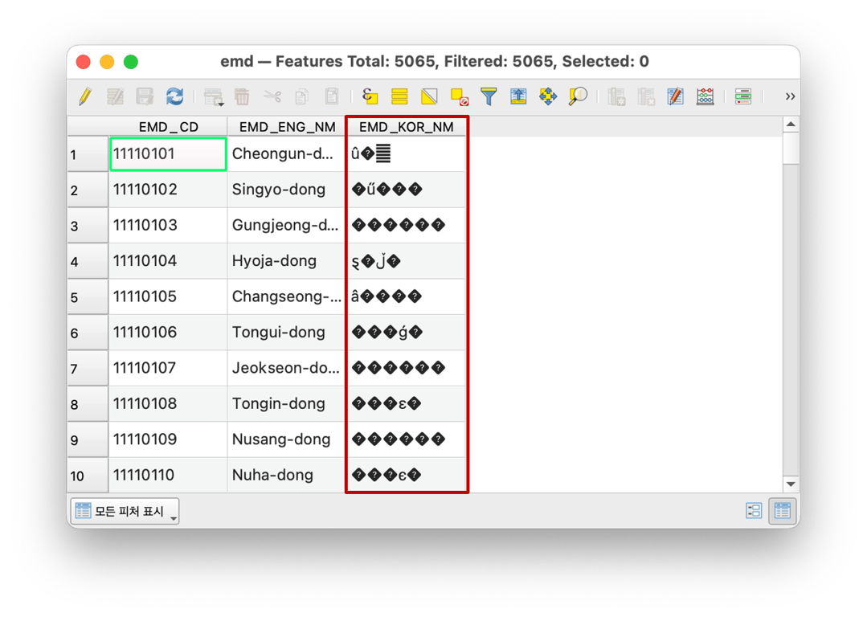Click the Singyo-dong cell
Screen dimensions: 867x617
pos(287,190)
